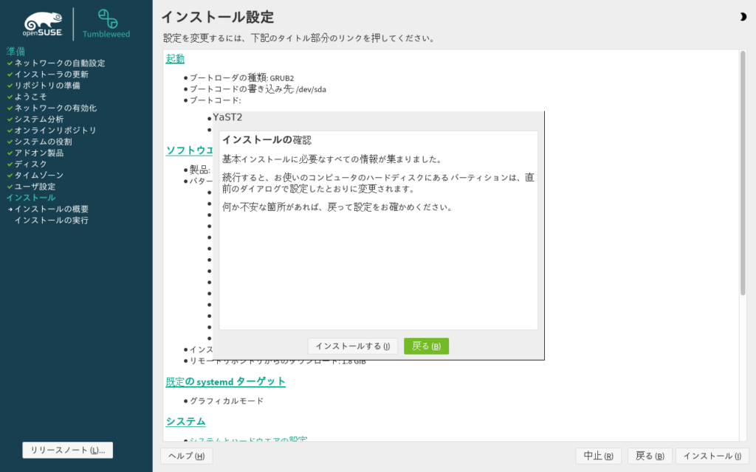Click the checkmark beside タイムゾーン

pos(10,176)
